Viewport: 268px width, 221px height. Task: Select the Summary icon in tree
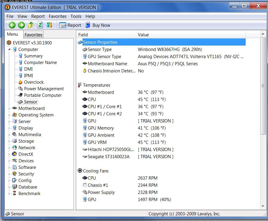click(x=21, y=56)
